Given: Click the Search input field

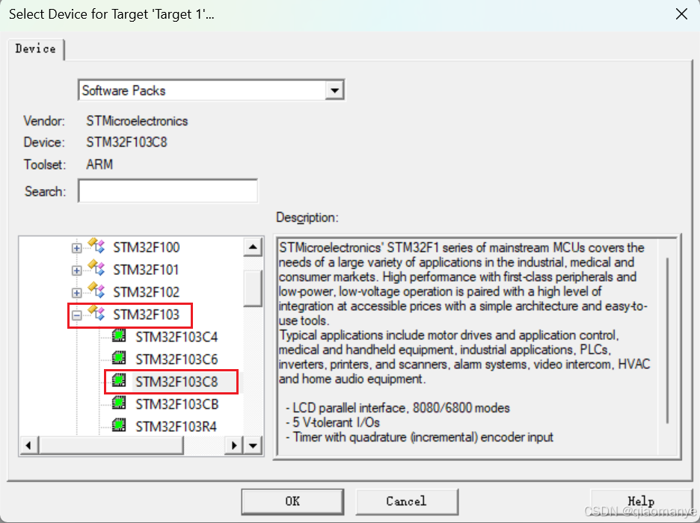Looking at the screenshot, I should tap(168, 191).
